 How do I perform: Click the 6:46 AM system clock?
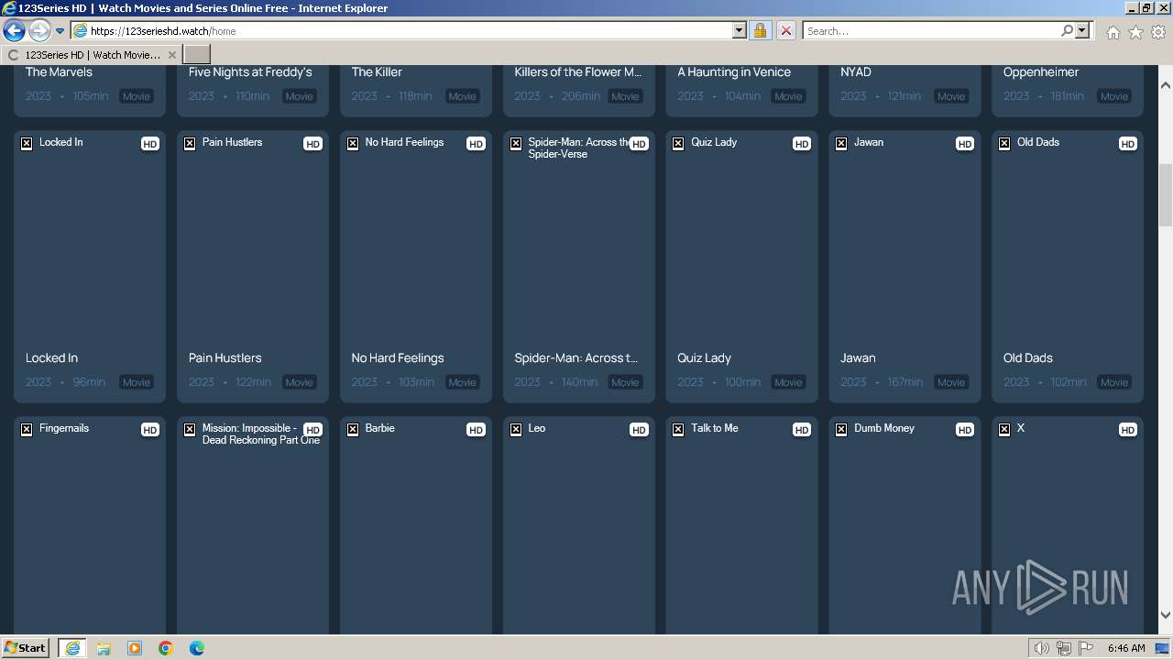point(1126,648)
